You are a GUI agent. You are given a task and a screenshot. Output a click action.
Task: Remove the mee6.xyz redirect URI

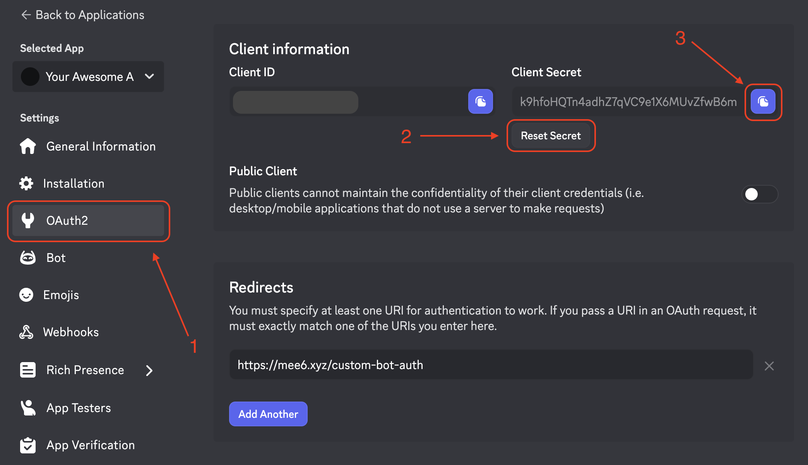pyautogui.click(x=769, y=366)
